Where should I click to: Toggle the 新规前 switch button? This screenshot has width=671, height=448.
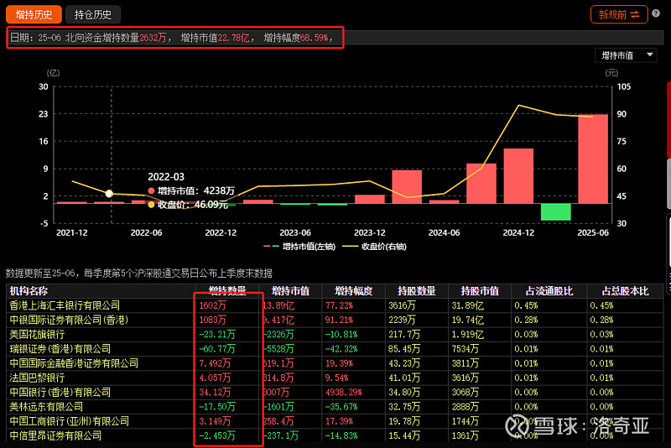(619, 14)
